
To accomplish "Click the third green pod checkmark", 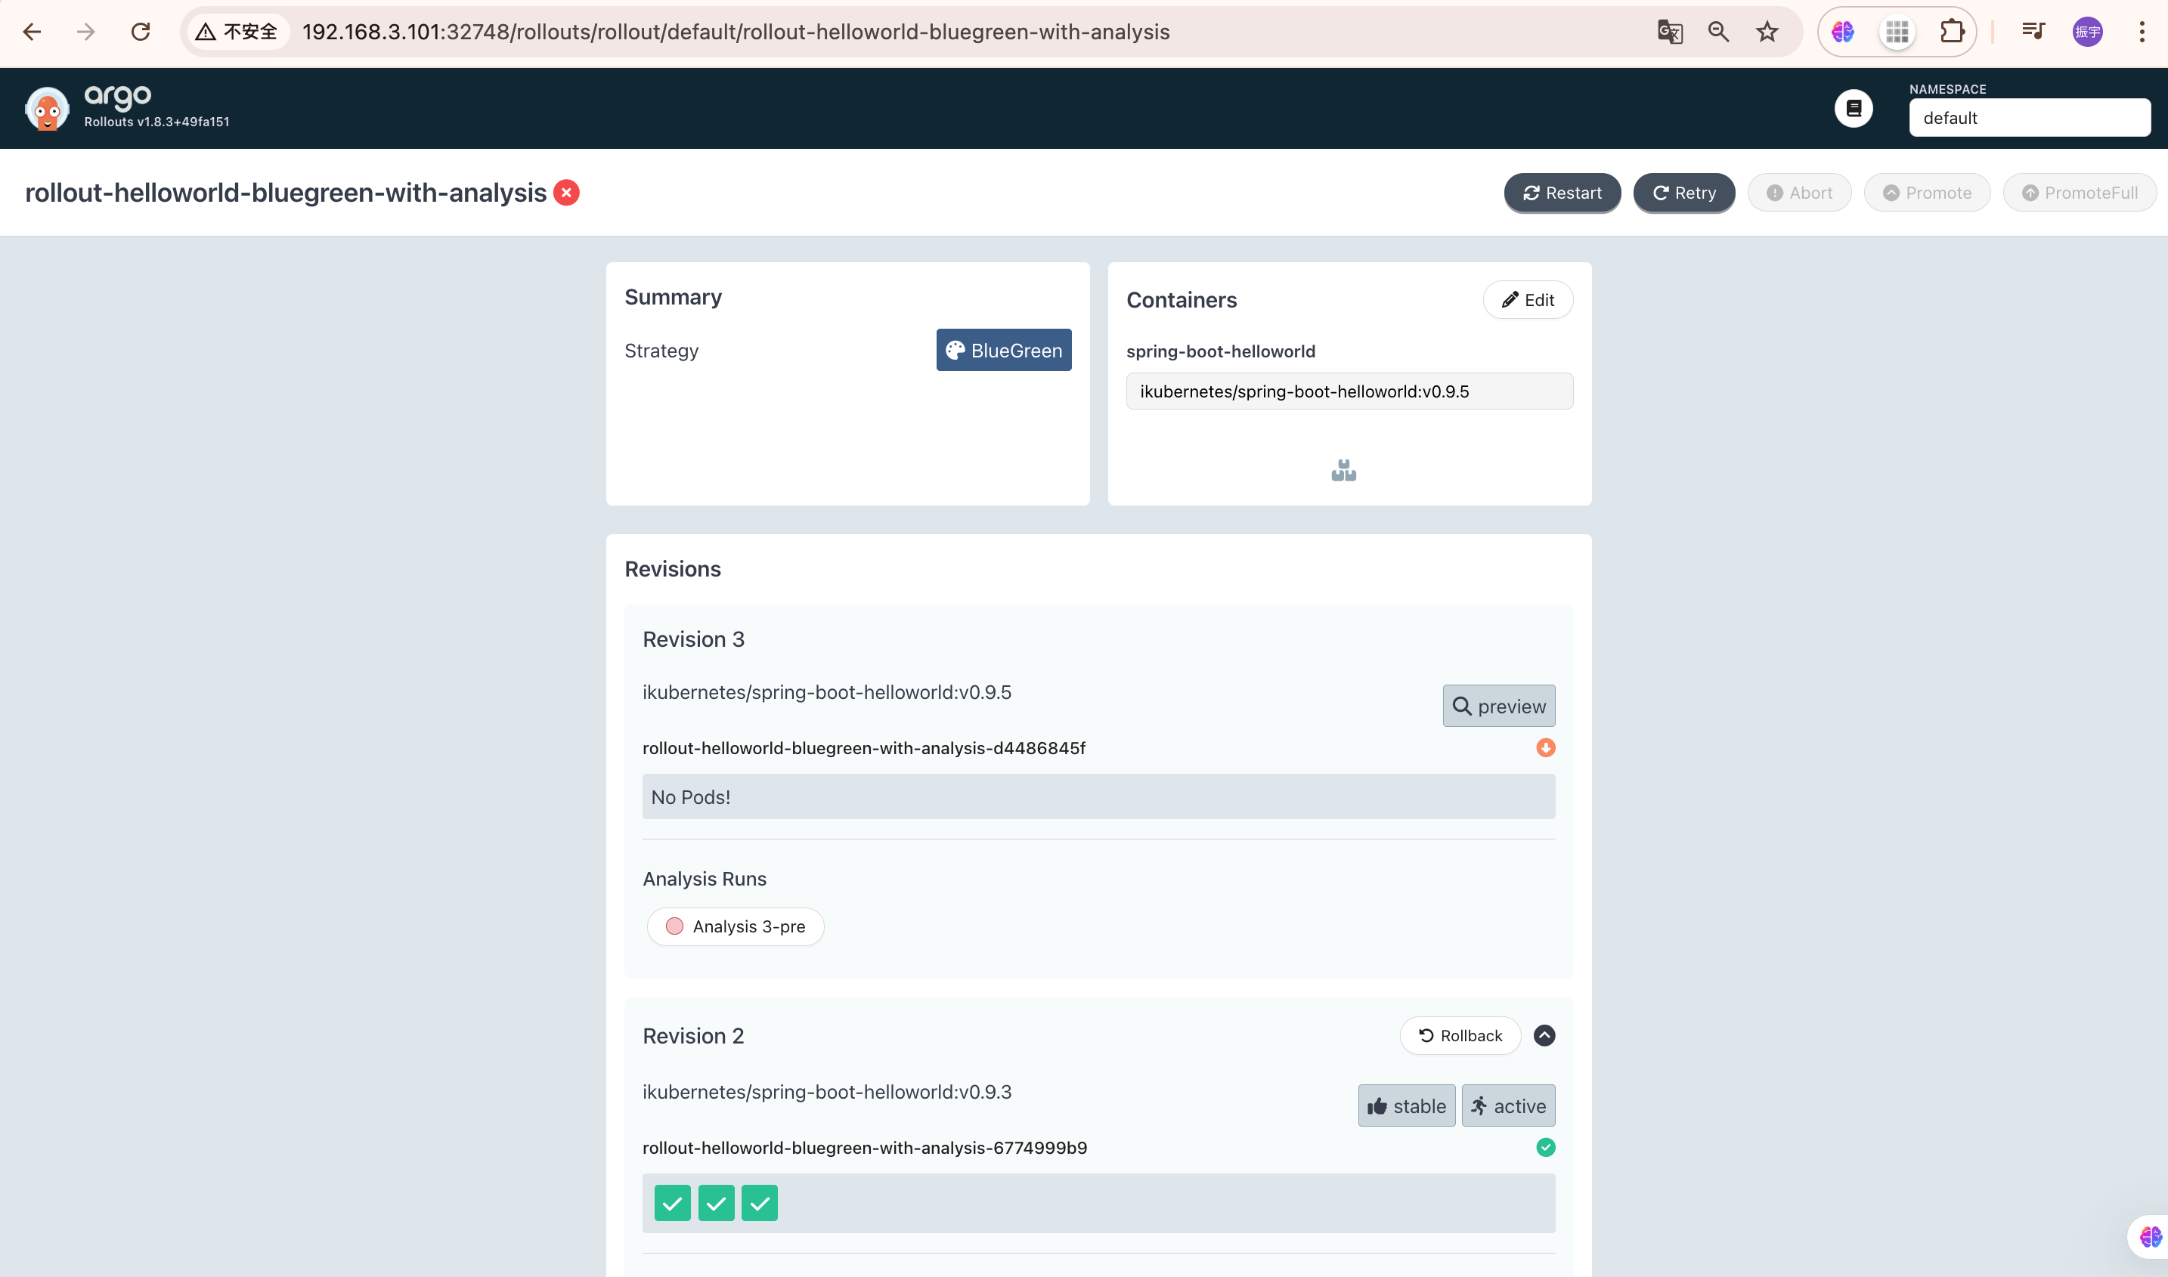I will tap(759, 1203).
